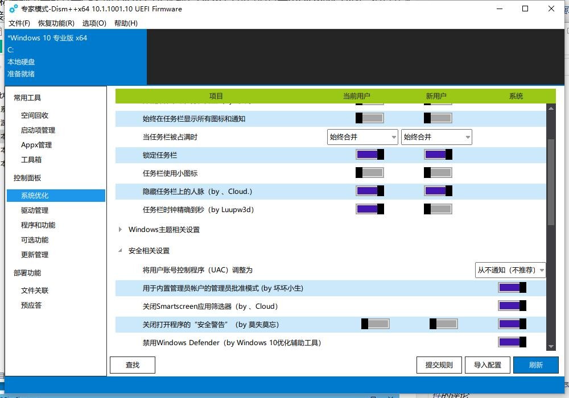Open the UAC level dropdown 从不通知
569x398 pixels.
(x=510, y=270)
